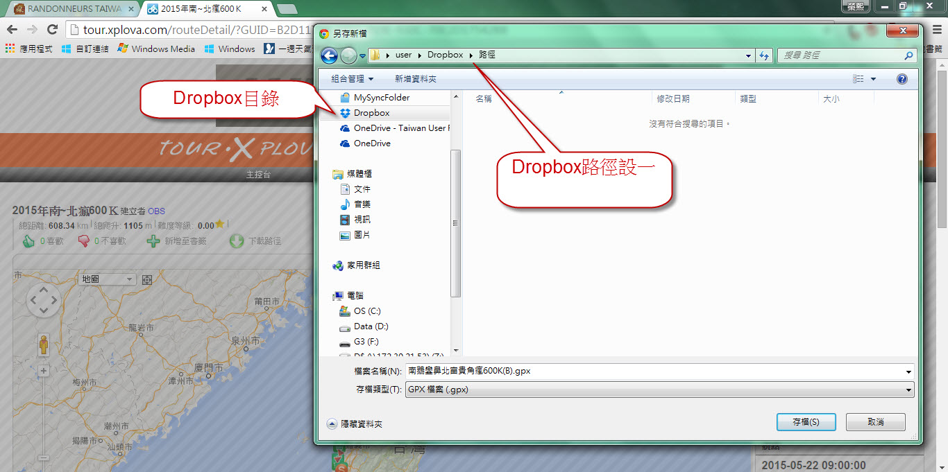Change the view using the view icon
948x472 pixels.
pos(858,79)
